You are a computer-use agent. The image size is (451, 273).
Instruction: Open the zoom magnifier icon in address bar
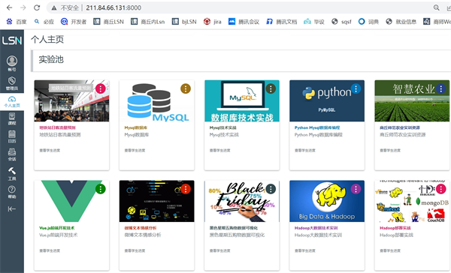436,7
